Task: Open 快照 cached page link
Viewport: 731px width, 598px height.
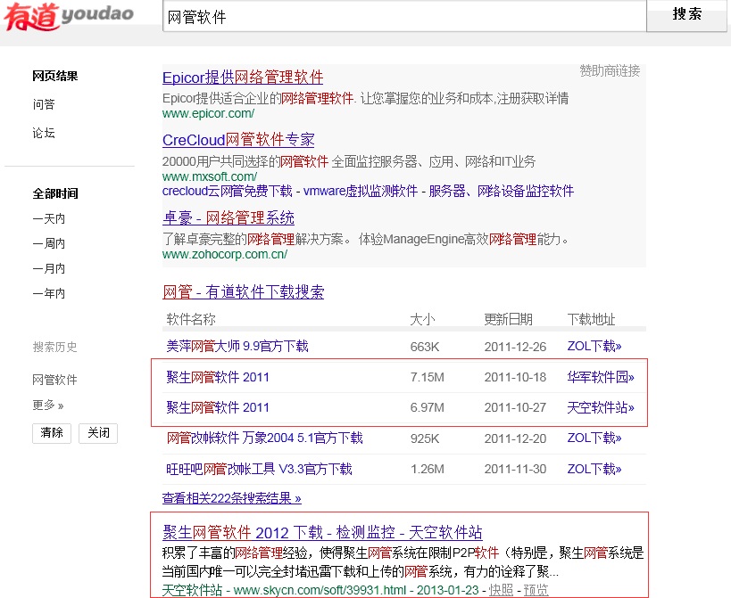Action: (501, 590)
